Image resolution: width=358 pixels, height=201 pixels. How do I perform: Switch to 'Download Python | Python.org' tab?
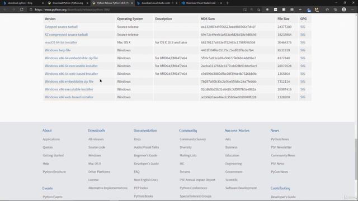(x=68, y=3)
